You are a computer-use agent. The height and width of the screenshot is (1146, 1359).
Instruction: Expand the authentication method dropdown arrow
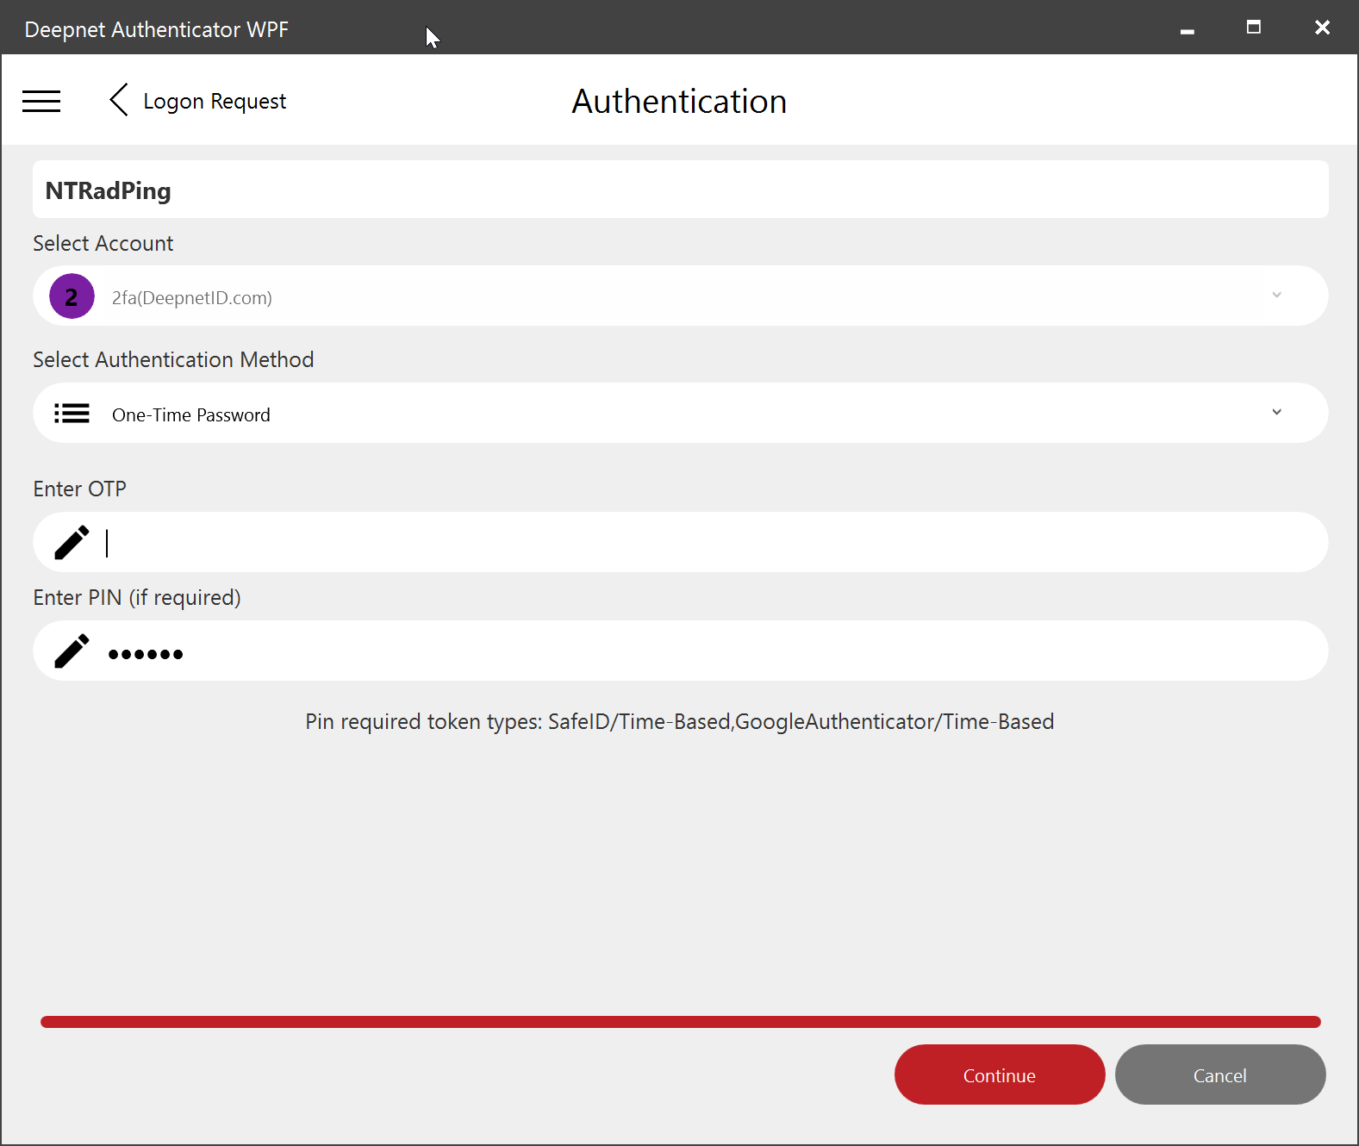(1276, 413)
